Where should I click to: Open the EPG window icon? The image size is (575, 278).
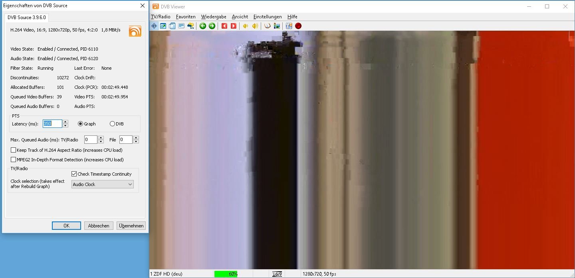click(190, 26)
